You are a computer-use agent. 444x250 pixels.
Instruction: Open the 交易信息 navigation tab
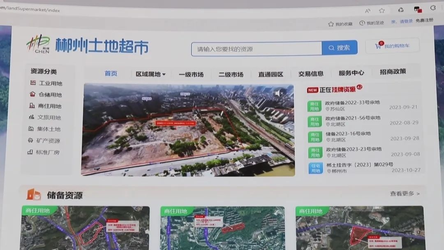[x=311, y=73]
